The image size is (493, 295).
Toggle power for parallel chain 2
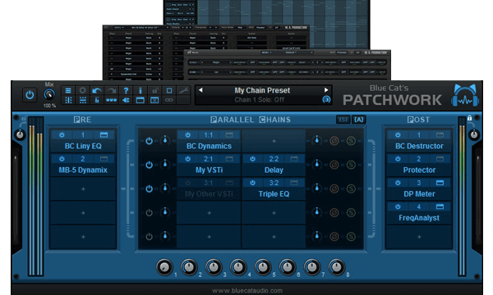click(149, 165)
